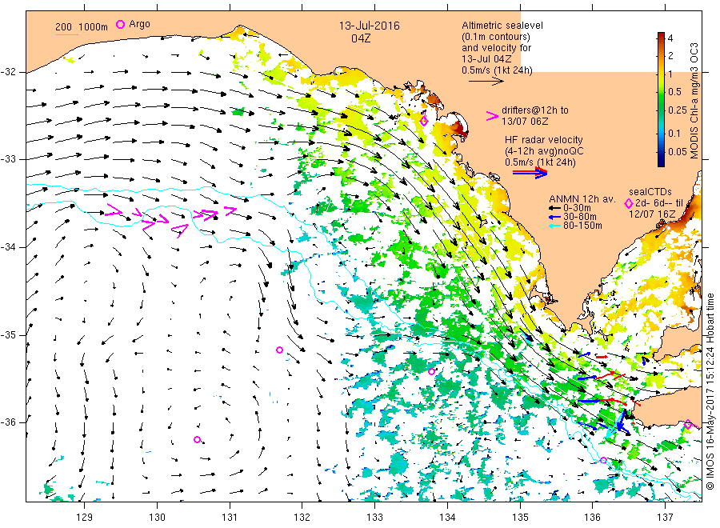Viewport: 720px width, 528px height.
Task: Click the '80-150m' depth label
Action: [582, 226]
